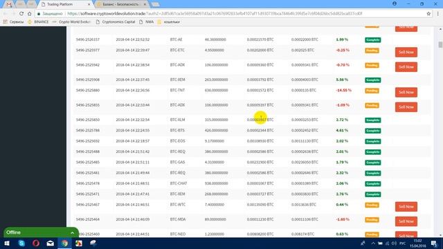443x249 pixels.
Task: Click Sell Now for the BTC-ETC order
Action: tap(406, 53)
